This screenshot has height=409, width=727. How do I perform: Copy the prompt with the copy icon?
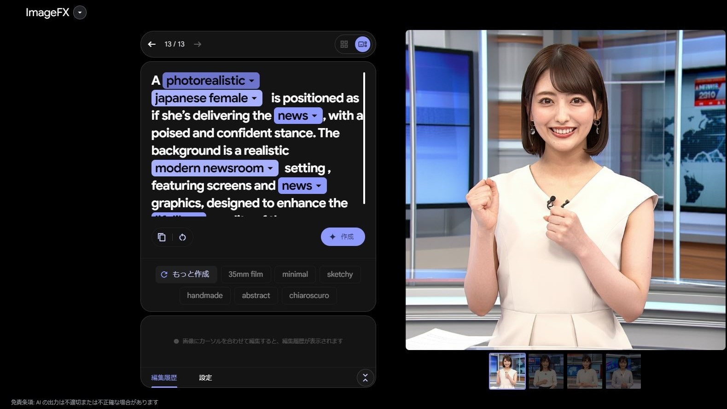click(x=162, y=237)
